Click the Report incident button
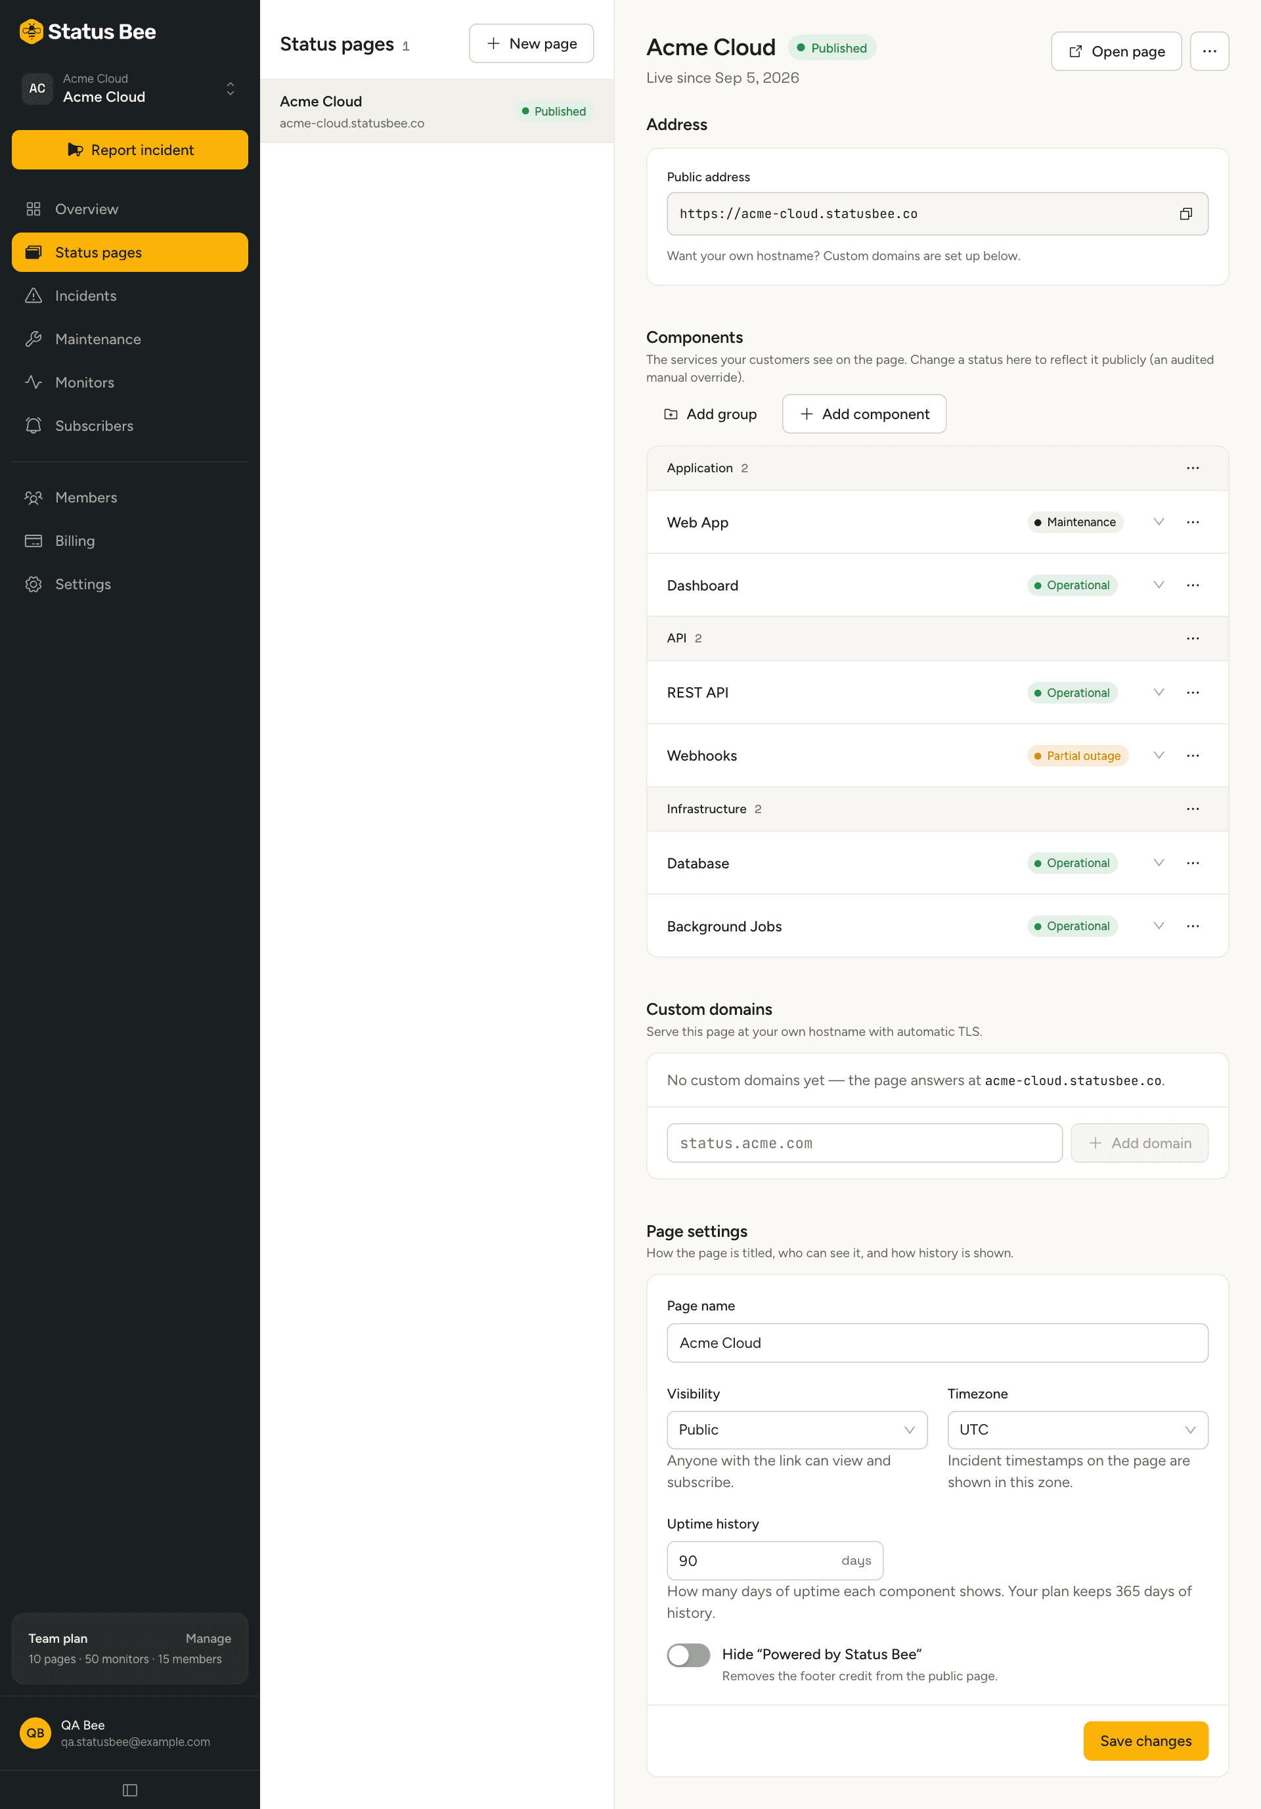The height and width of the screenshot is (1809, 1261). (130, 150)
